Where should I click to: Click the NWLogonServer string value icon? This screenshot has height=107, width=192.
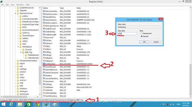tap(44, 26)
